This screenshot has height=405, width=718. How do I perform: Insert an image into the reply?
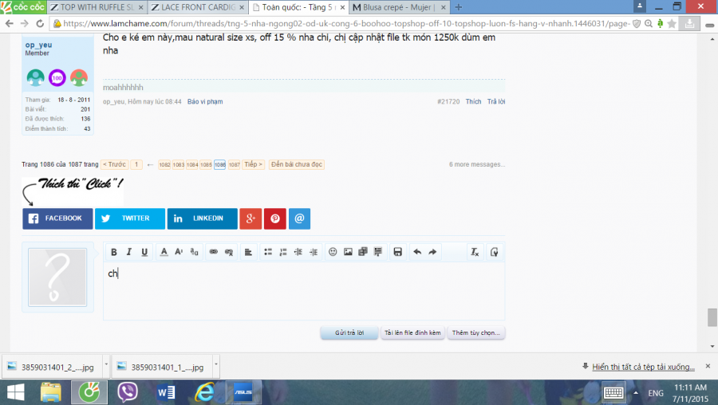[348, 252]
